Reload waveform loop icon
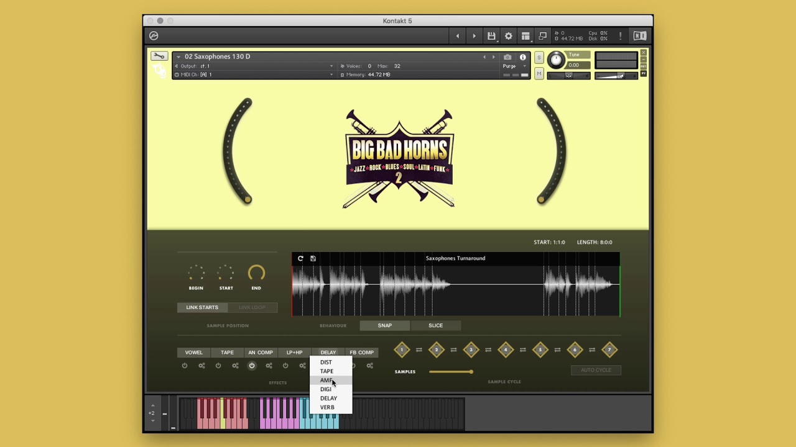This screenshot has width=796, height=447. (x=300, y=258)
